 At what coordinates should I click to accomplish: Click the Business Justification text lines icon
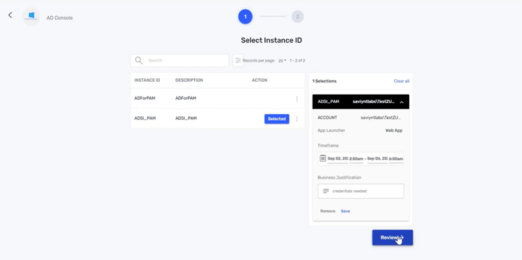326,191
